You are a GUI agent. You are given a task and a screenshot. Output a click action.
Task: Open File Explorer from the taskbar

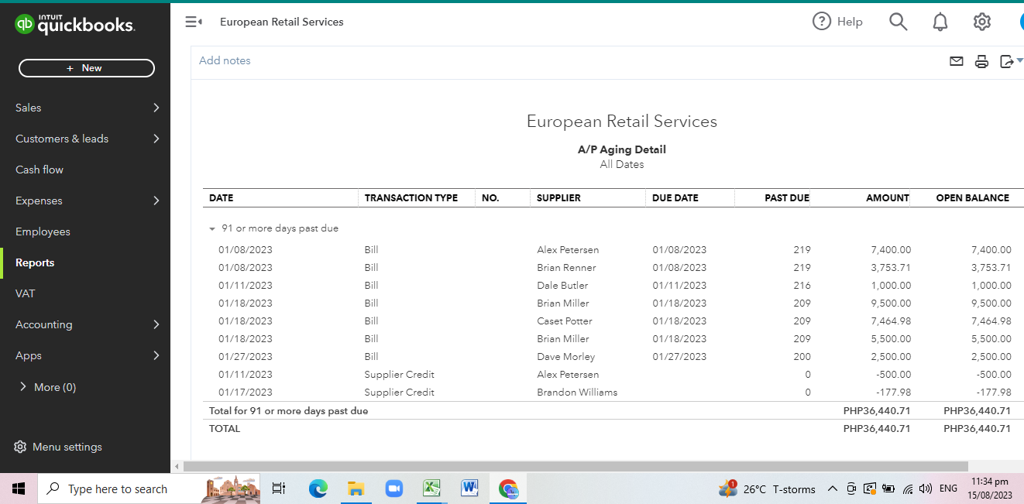tap(356, 489)
